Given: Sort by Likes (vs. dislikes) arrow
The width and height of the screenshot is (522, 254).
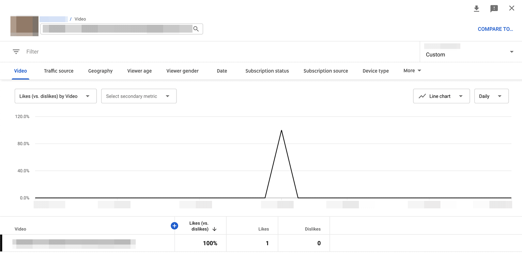Looking at the screenshot, I should [x=214, y=229].
